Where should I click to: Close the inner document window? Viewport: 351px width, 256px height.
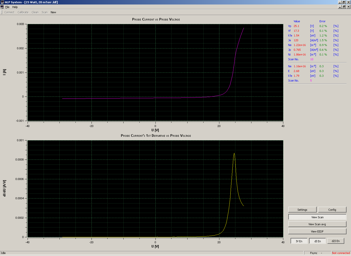coord(348,7)
